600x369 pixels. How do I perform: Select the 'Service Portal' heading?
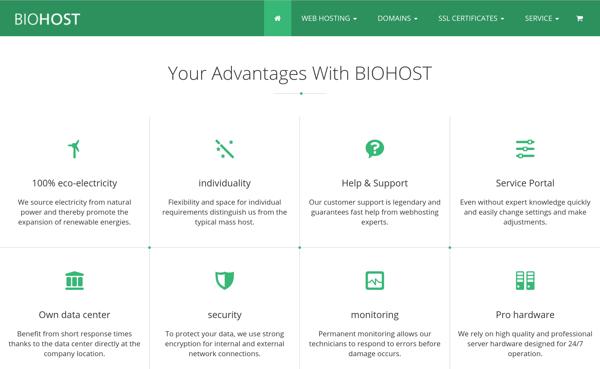coord(525,183)
